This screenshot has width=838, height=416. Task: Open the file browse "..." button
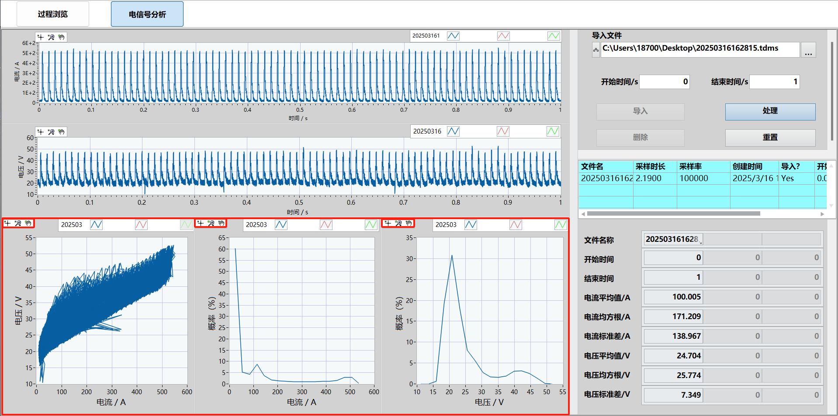(808, 50)
